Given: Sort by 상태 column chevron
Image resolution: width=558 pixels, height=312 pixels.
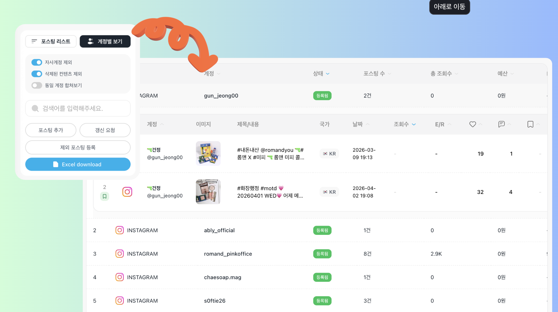Looking at the screenshot, I should (x=328, y=74).
